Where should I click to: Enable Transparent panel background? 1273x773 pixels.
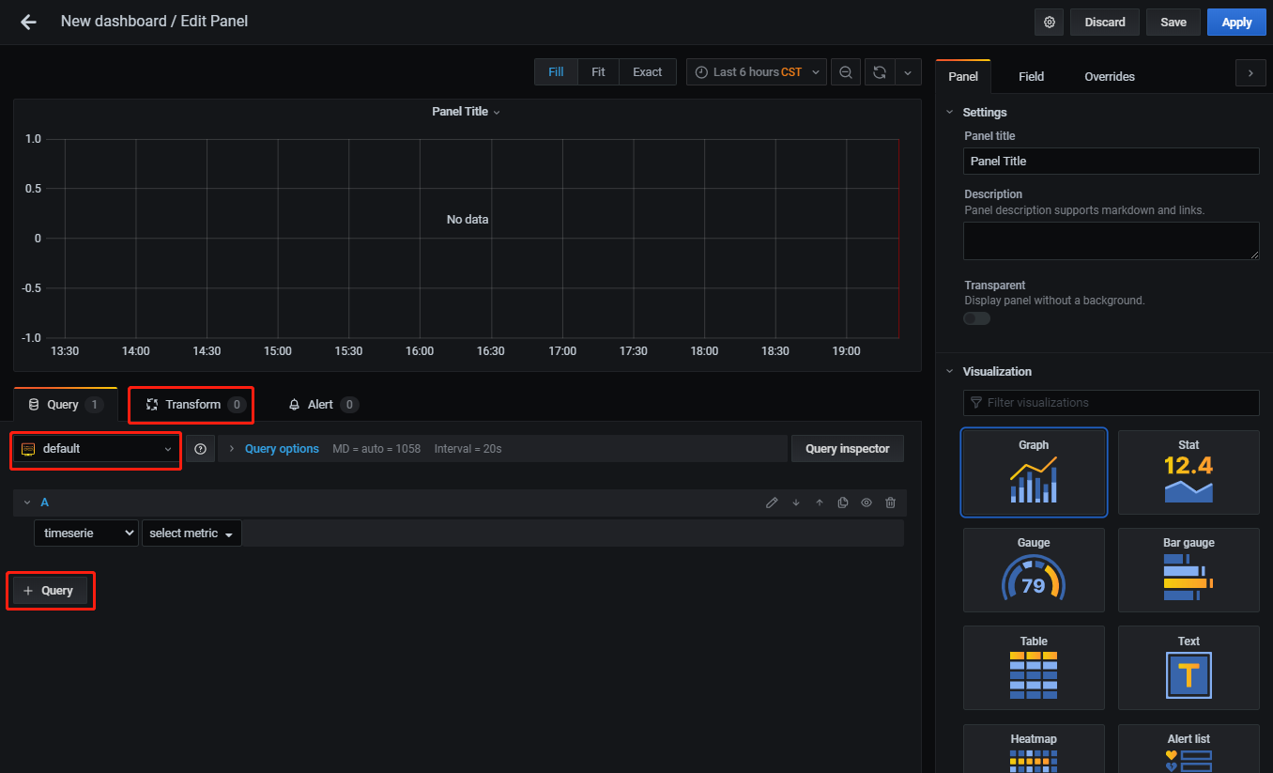click(x=976, y=317)
